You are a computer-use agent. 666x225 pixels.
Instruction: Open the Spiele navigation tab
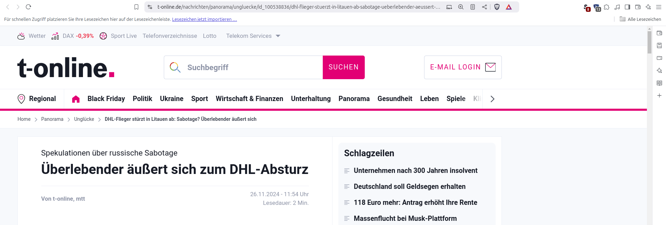456,99
